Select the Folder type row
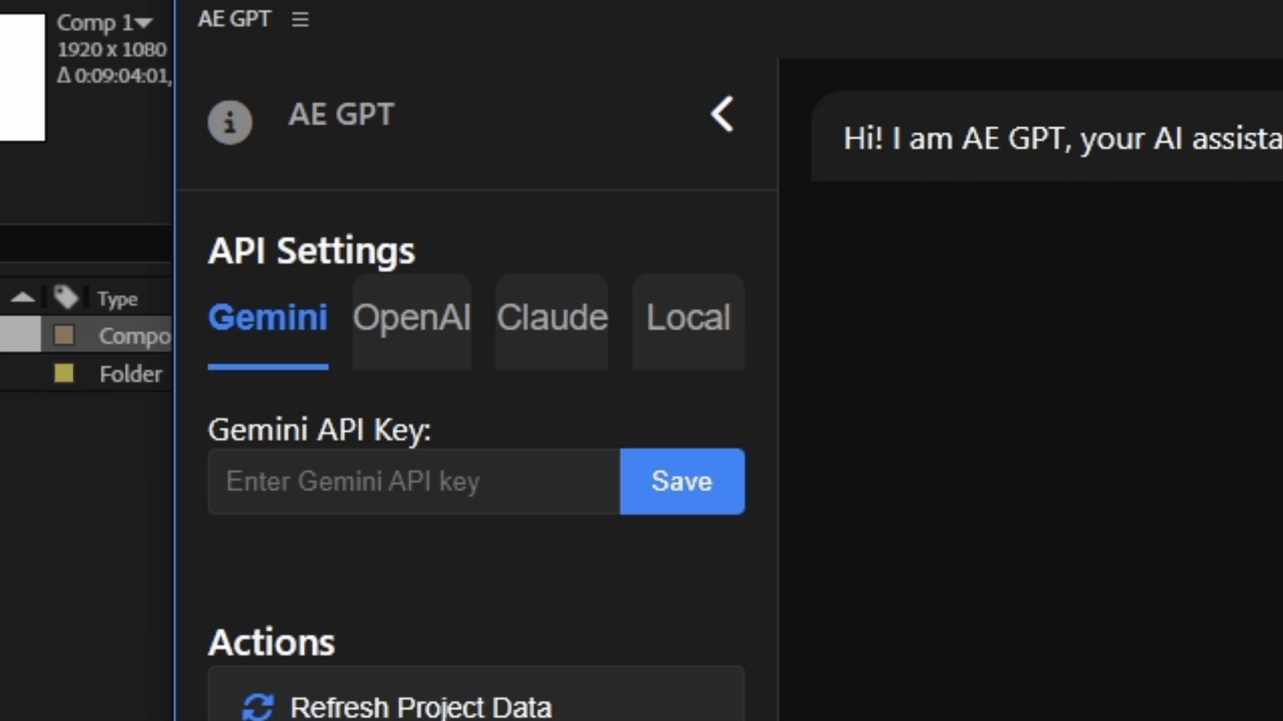The image size is (1283, 721). pos(86,373)
